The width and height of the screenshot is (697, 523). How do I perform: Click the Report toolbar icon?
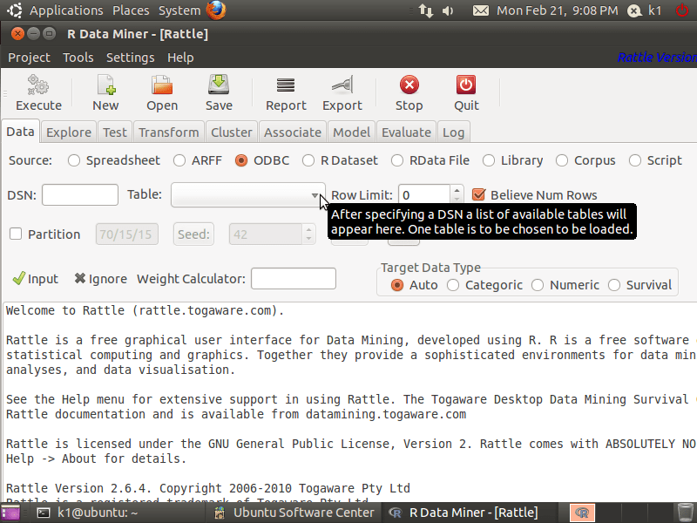(286, 85)
